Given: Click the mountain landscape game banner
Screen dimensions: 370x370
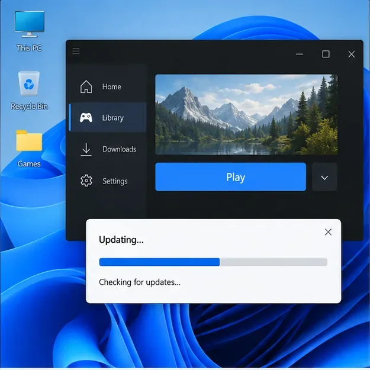Looking at the screenshot, I should (246, 114).
